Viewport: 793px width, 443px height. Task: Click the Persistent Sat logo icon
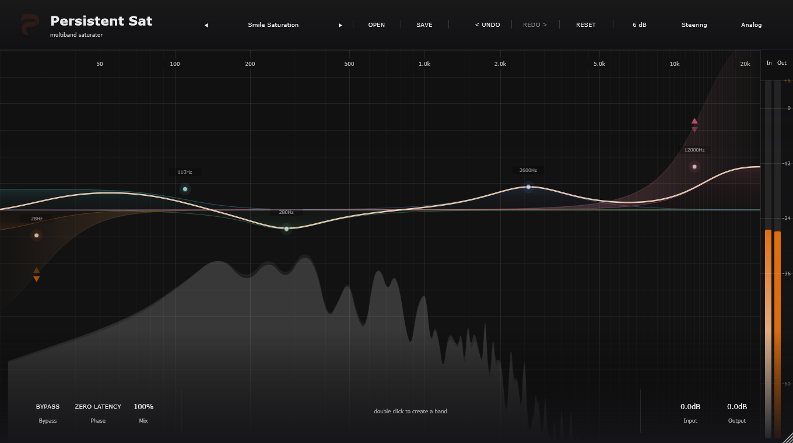tap(29, 25)
